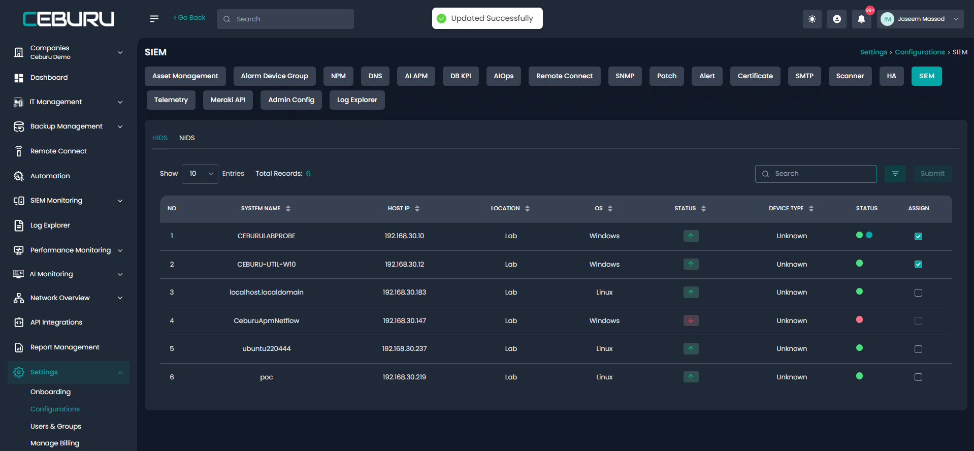
Task: Toggle the light/dark theme sun icon
Action: pos(812,19)
